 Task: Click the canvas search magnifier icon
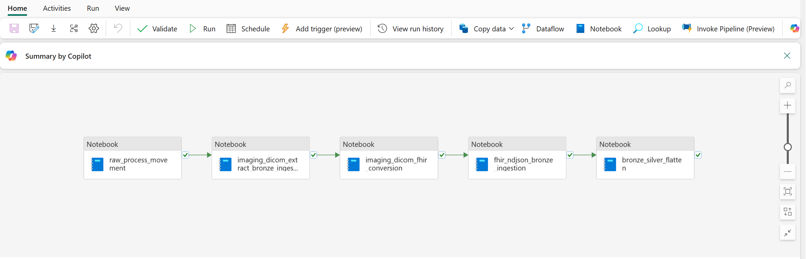(787, 85)
